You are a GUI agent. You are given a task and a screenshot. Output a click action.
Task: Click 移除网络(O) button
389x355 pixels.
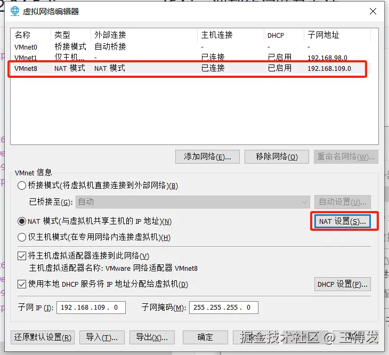[x=277, y=157]
